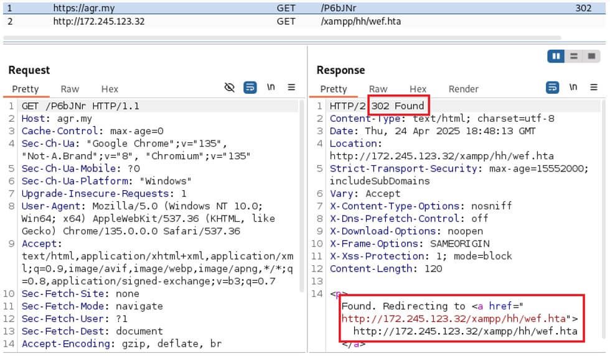This screenshot has width=610, height=356.
Task: Open hamburger options menu in Response panel
Action: pyautogui.click(x=594, y=88)
